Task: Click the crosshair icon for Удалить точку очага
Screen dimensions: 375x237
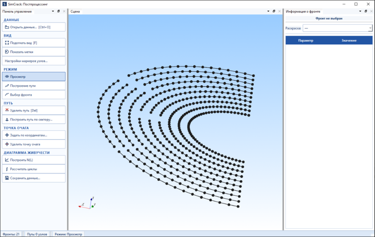Action: pos(7,144)
